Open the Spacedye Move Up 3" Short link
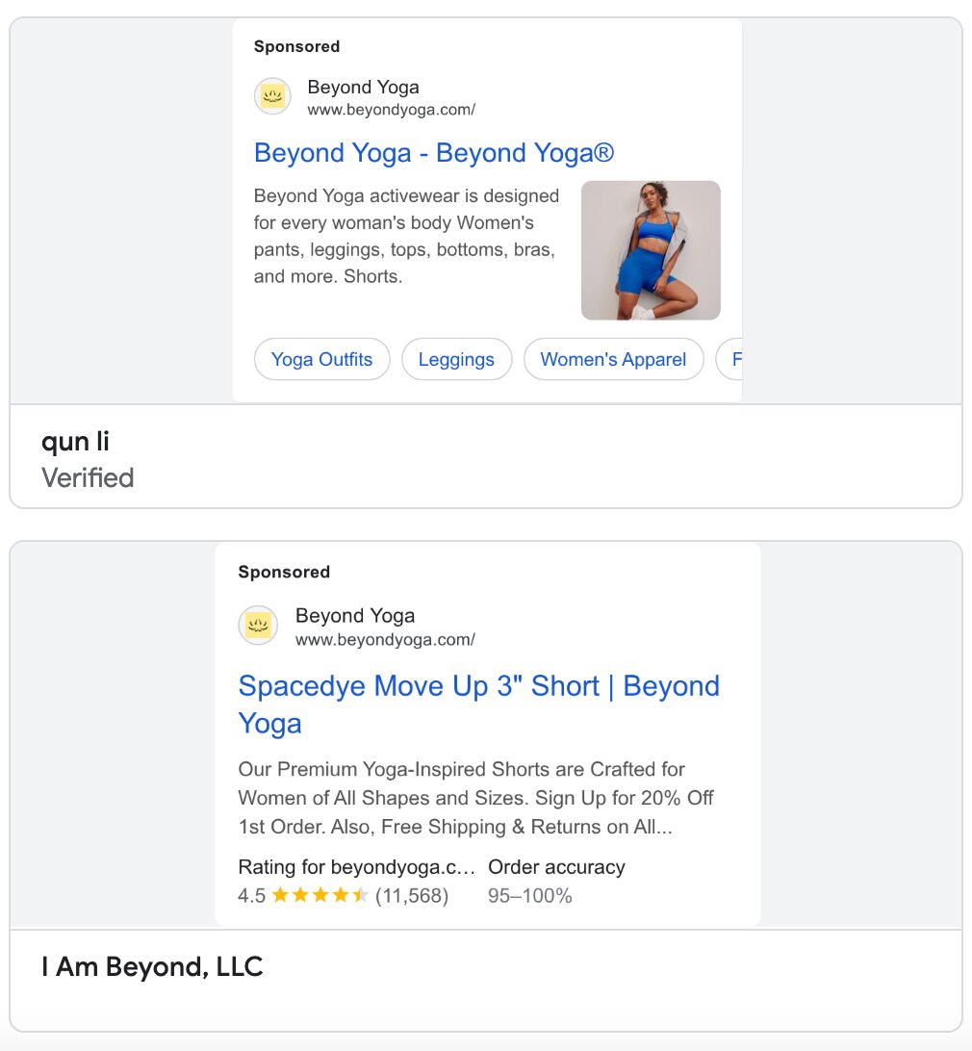Screen dimensions: 972x1051 coord(478,685)
